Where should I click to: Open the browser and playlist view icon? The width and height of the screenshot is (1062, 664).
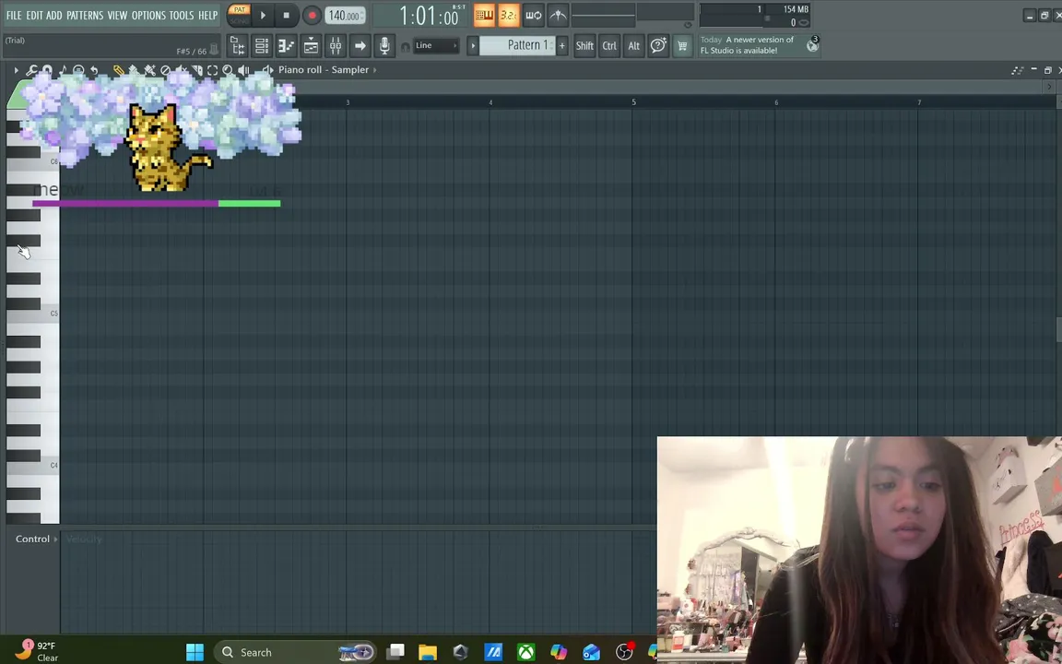coord(237,45)
